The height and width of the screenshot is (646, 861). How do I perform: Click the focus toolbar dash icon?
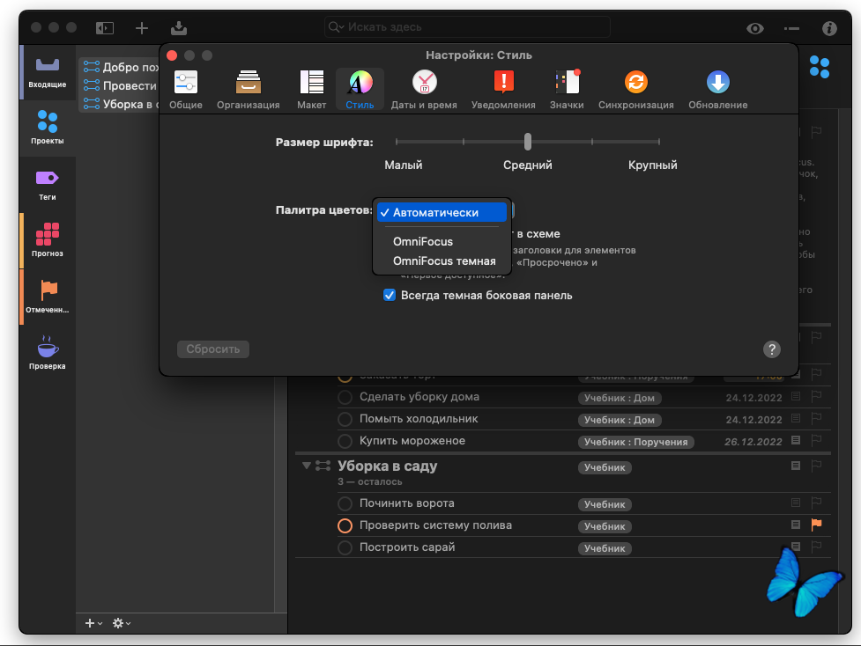point(791,28)
